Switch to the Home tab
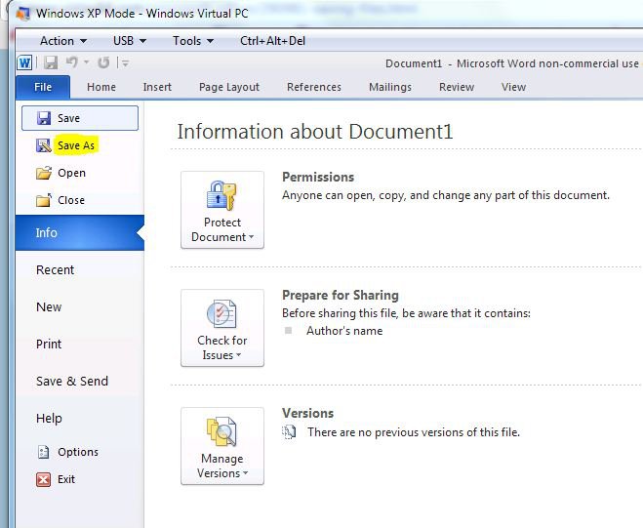 click(x=101, y=87)
